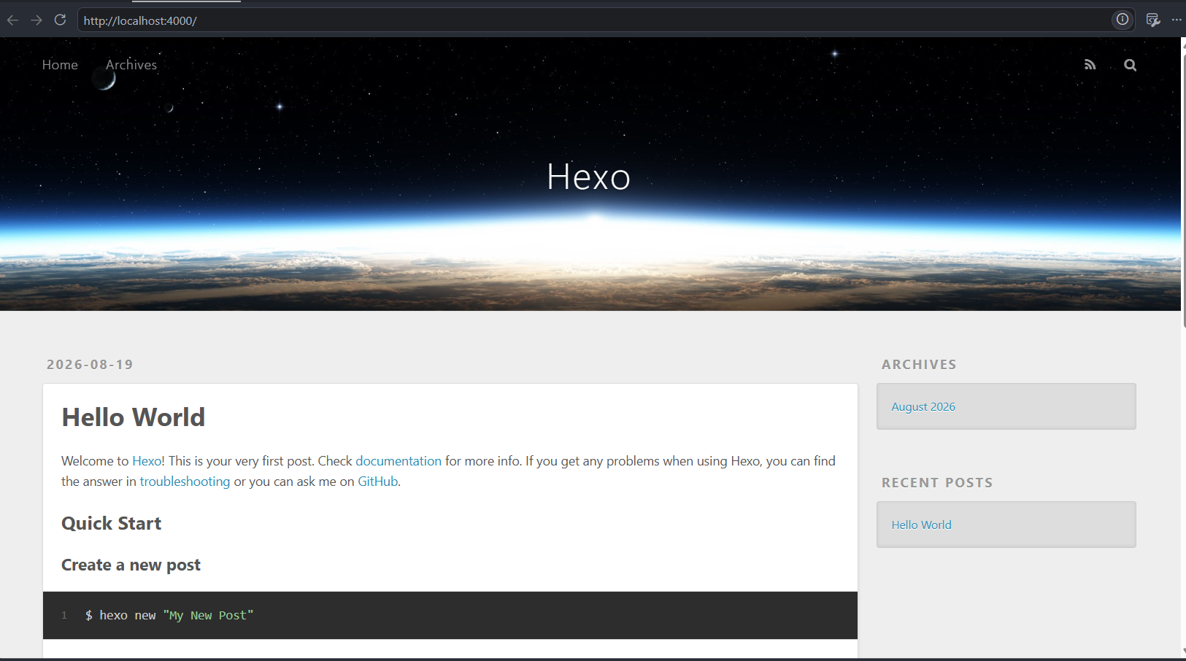Open the RSS feed icon
The image size is (1186, 661).
click(x=1090, y=65)
